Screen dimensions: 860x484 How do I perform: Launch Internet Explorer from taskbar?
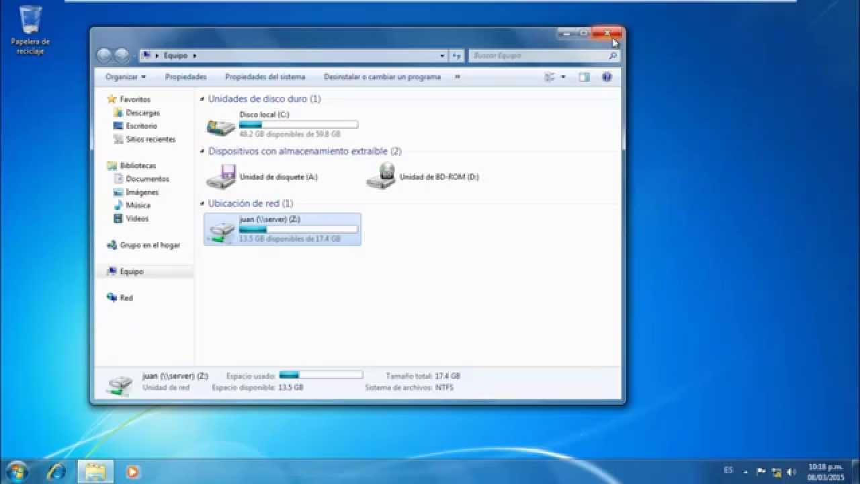coord(56,471)
